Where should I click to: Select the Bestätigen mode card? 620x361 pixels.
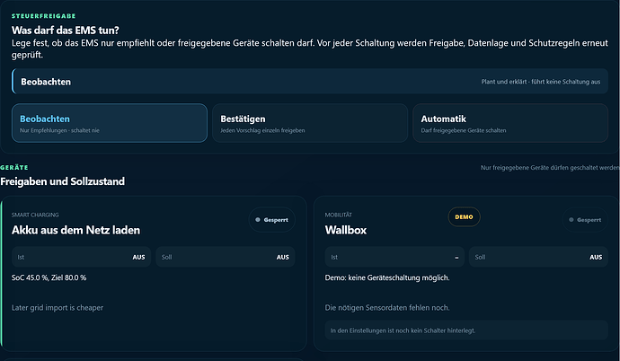tap(310, 123)
